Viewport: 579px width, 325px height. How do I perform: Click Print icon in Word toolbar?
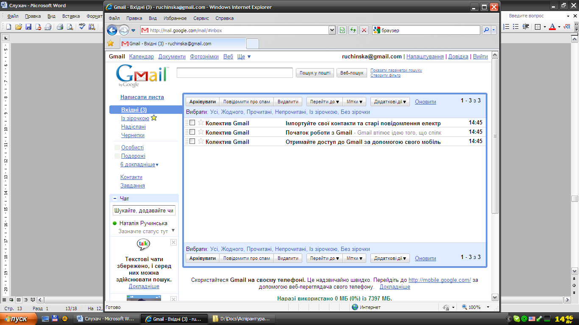click(x=60, y=27)
